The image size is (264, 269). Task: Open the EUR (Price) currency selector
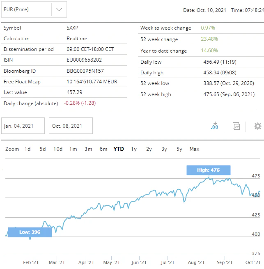[x=27, y=9]
